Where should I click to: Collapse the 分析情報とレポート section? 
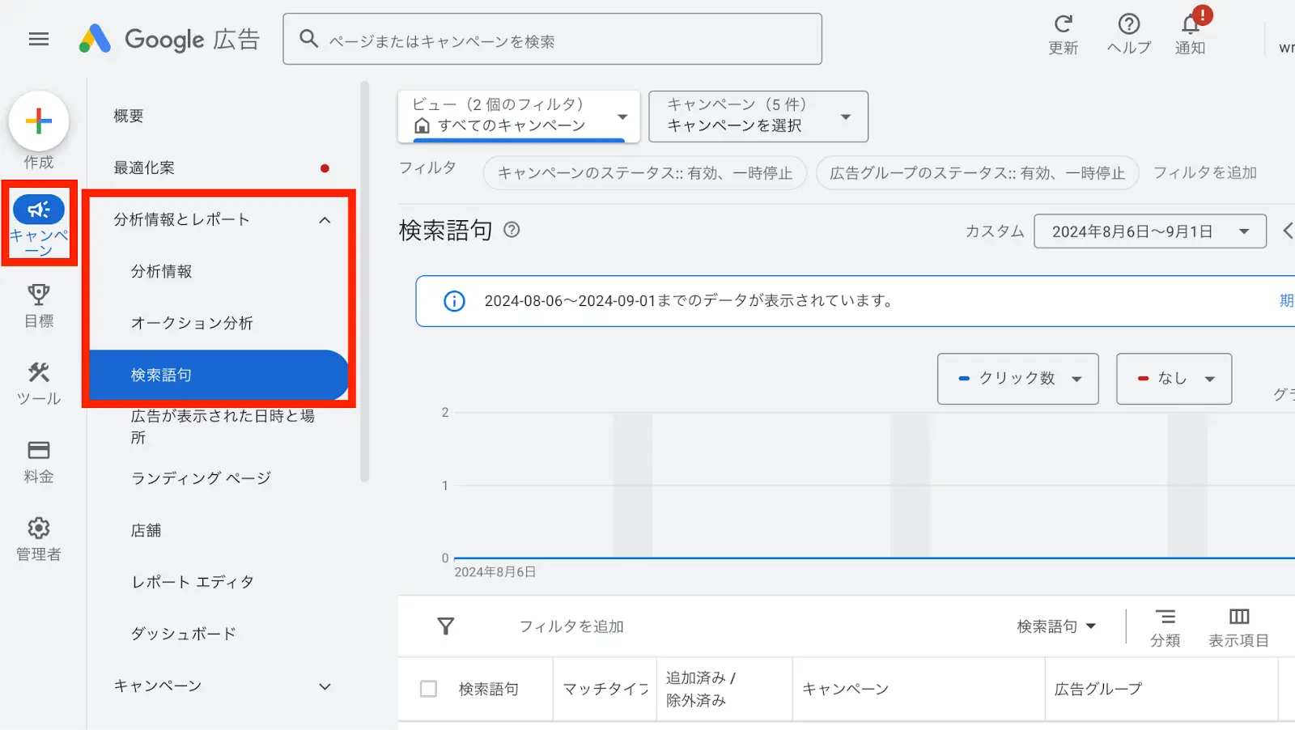pyautogui.click(x=325, y=220)
